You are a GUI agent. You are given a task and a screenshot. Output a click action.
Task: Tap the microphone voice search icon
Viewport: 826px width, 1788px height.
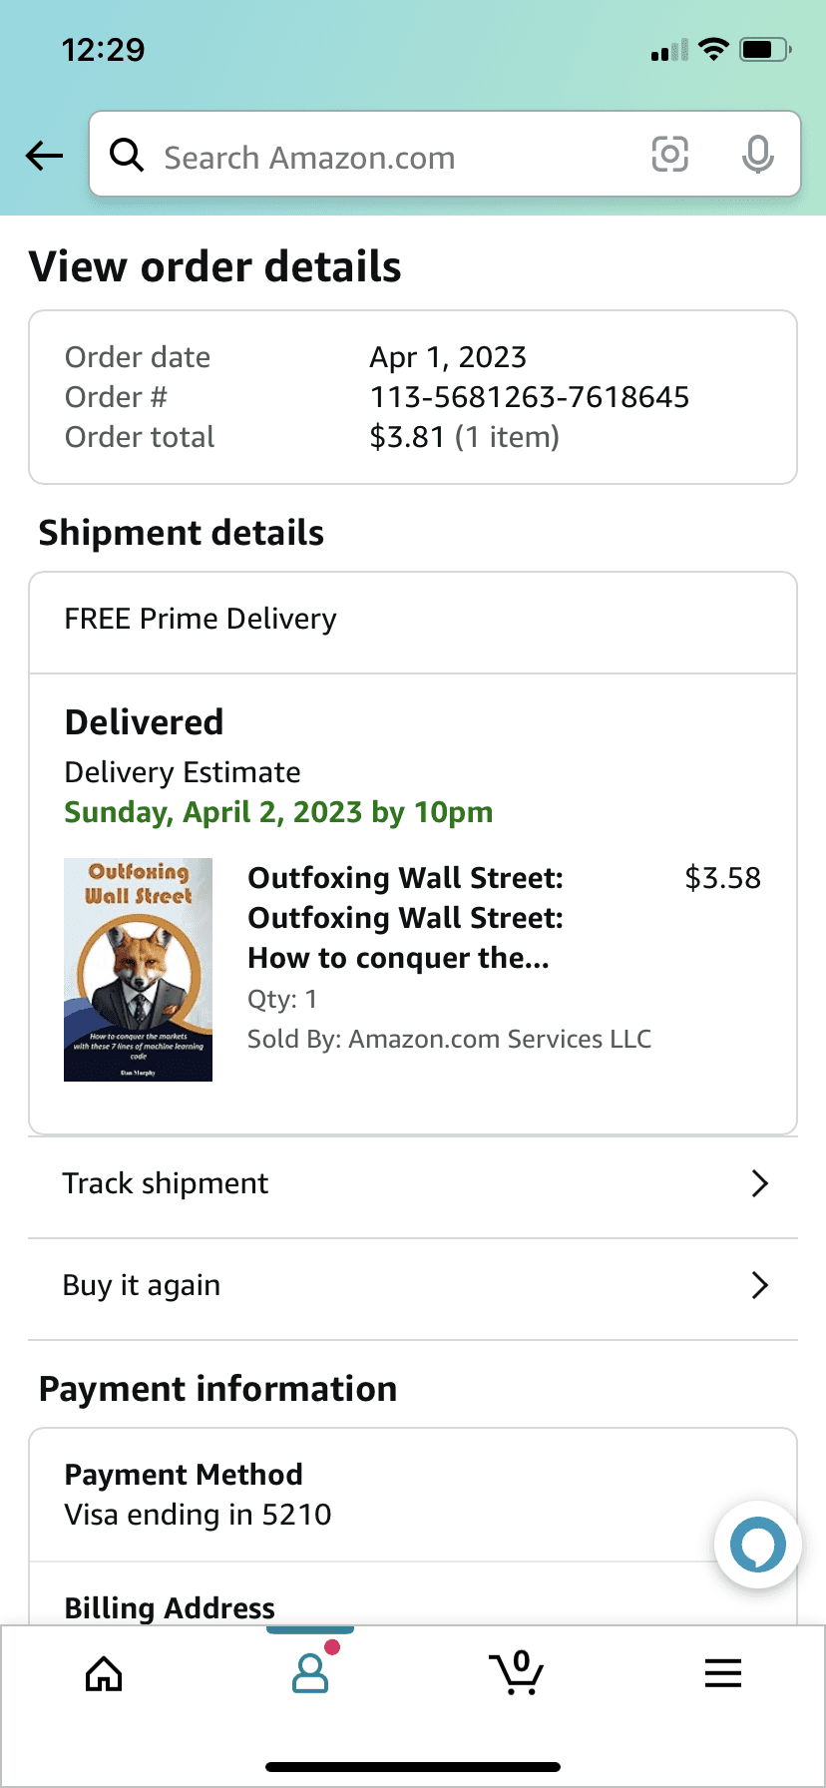[757, 155]
